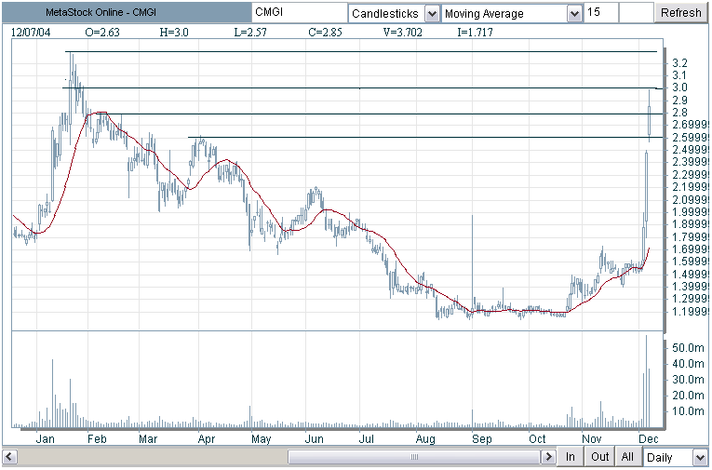Open the Moving Average indicator dropdown
This screenshot has height=470, width=712.
[574, 14]
